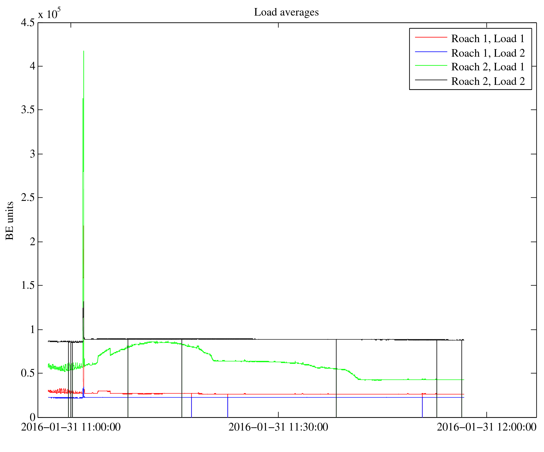Select the 'Roach 2, Load 1' legend label
The image size is (544, 452).
coord(488,67)
